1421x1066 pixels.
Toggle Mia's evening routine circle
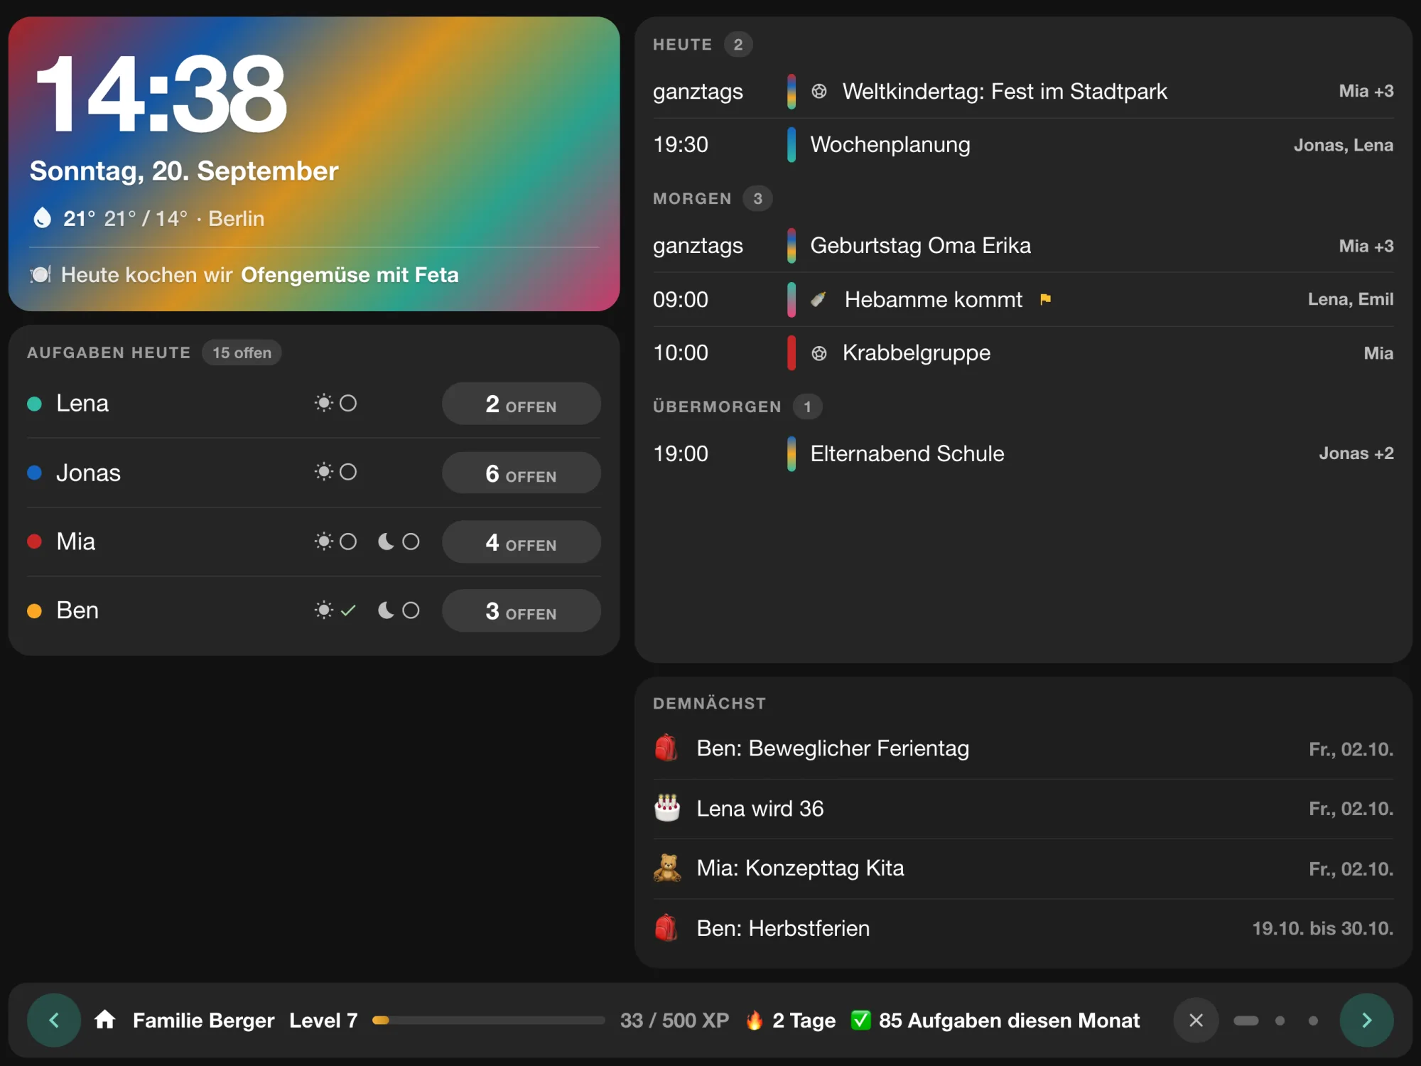pos(411,542)
